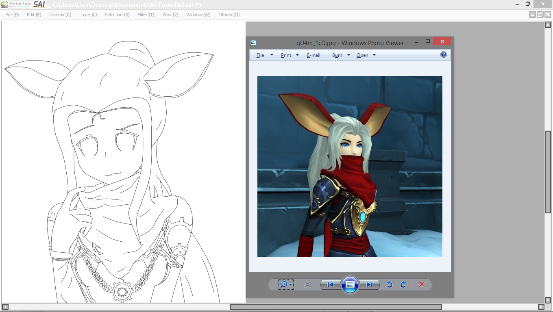The image size is (553, 312).
Task: Click the character photo in Photo Viewer
Action: [x=350, y=166]
